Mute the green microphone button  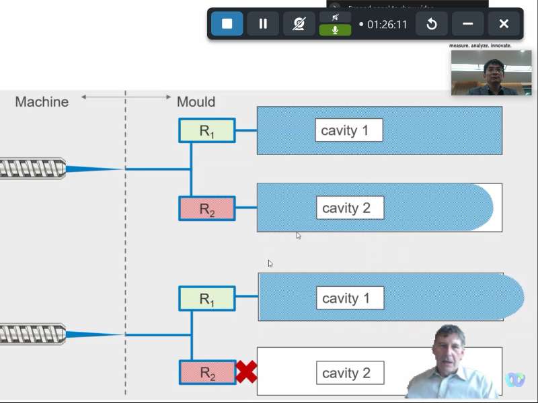tap(335, 30)
